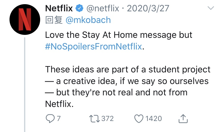Open the @netflix handle
This screenshot has height=132, width=223.
click(x=103, y=8)
